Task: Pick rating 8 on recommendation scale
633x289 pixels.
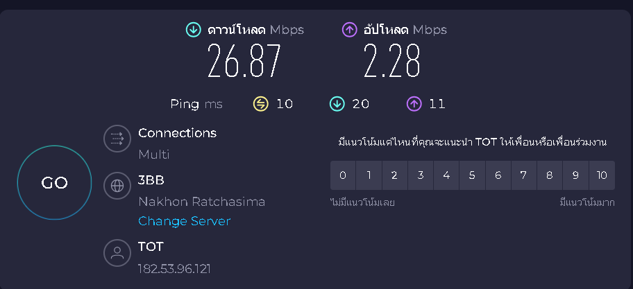Action: (550, 175)
